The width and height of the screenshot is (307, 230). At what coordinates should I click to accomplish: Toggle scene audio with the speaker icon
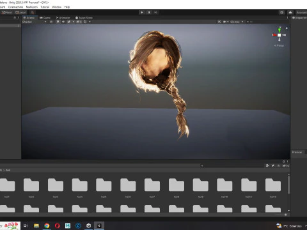pyautogui.click(x=63, y=22)
